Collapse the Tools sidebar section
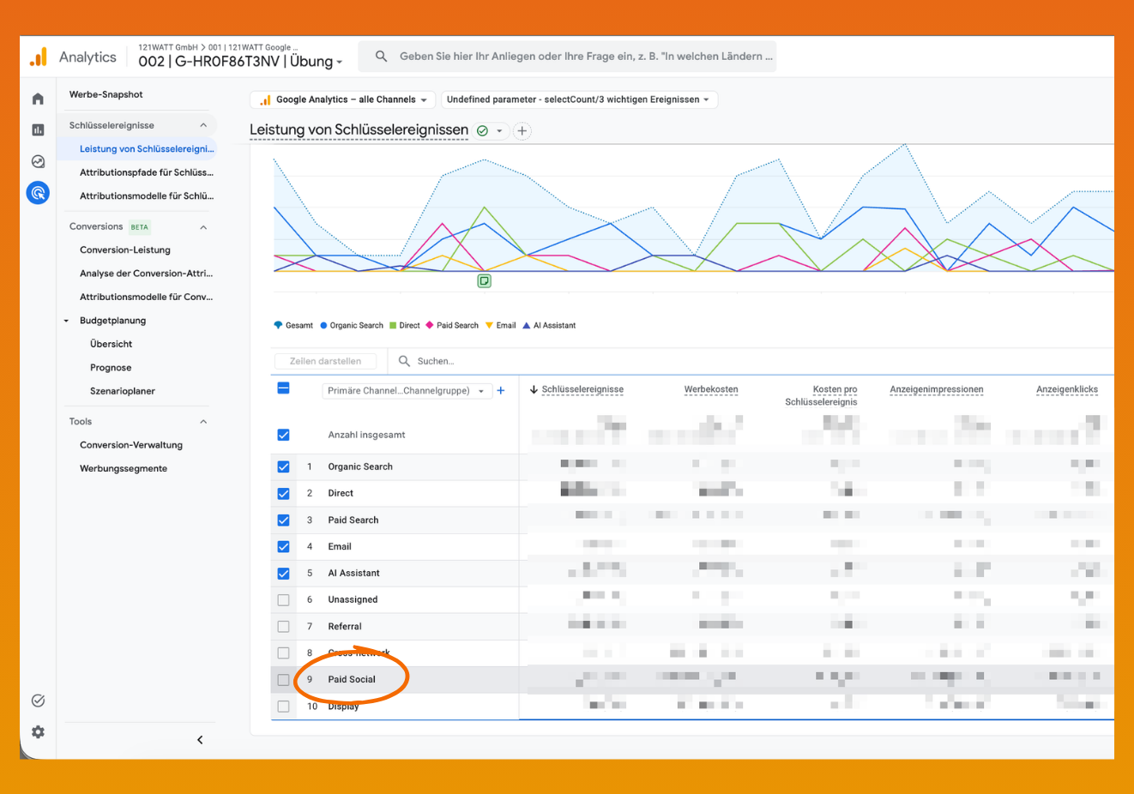The width and height of the screenshot is (1134, 794). (x=203, y=422)
